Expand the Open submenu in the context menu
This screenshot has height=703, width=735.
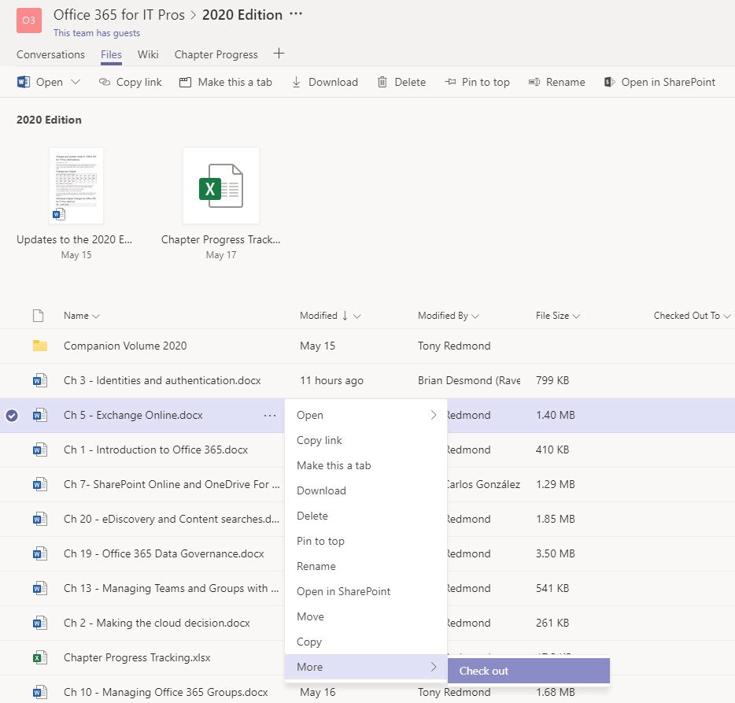433,415
